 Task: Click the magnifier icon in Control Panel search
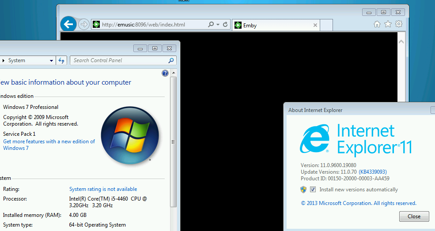[171, 60]
